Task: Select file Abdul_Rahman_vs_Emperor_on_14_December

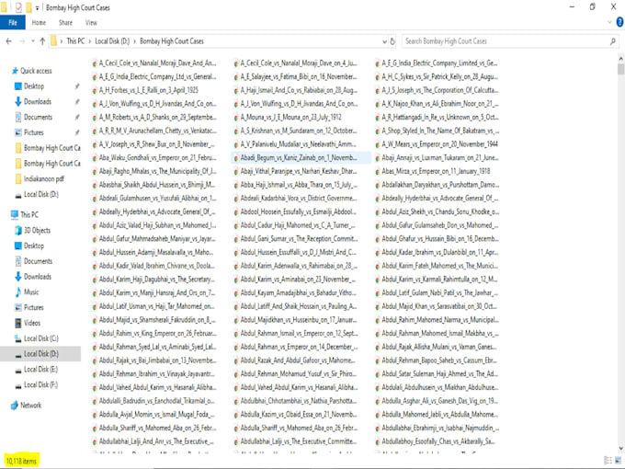Action: pyautogui.click(x=295, y=347)
